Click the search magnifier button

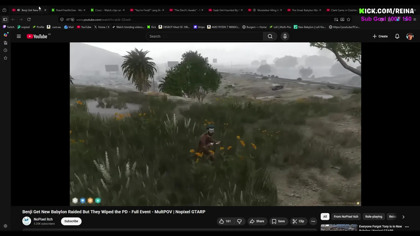click(x=270, y=36)
